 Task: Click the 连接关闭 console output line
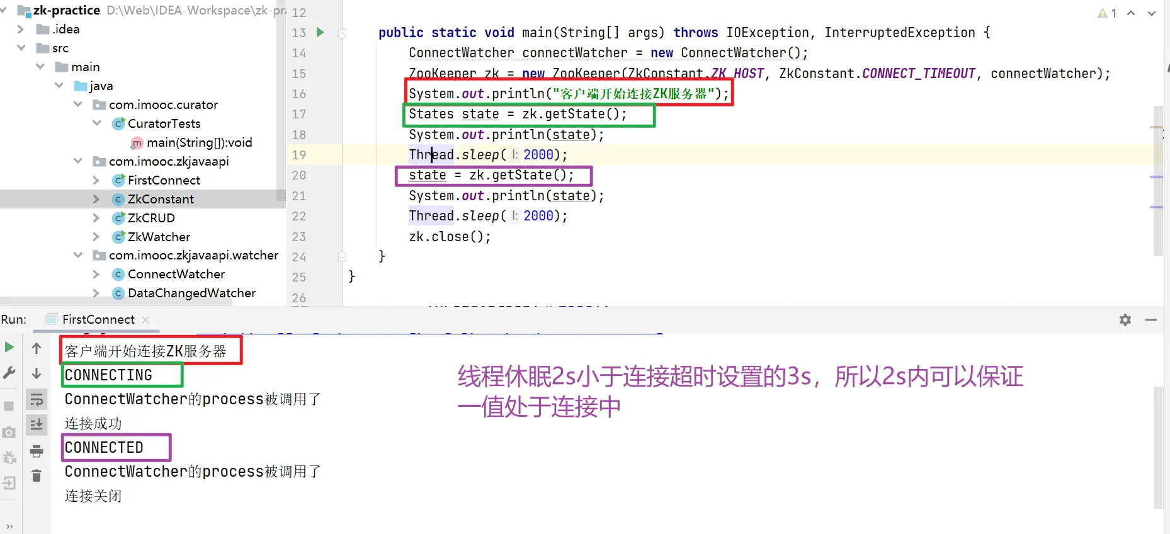93,496
